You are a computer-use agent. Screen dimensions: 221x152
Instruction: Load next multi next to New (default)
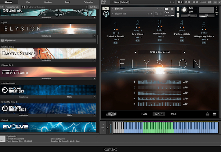coord(173,2)
